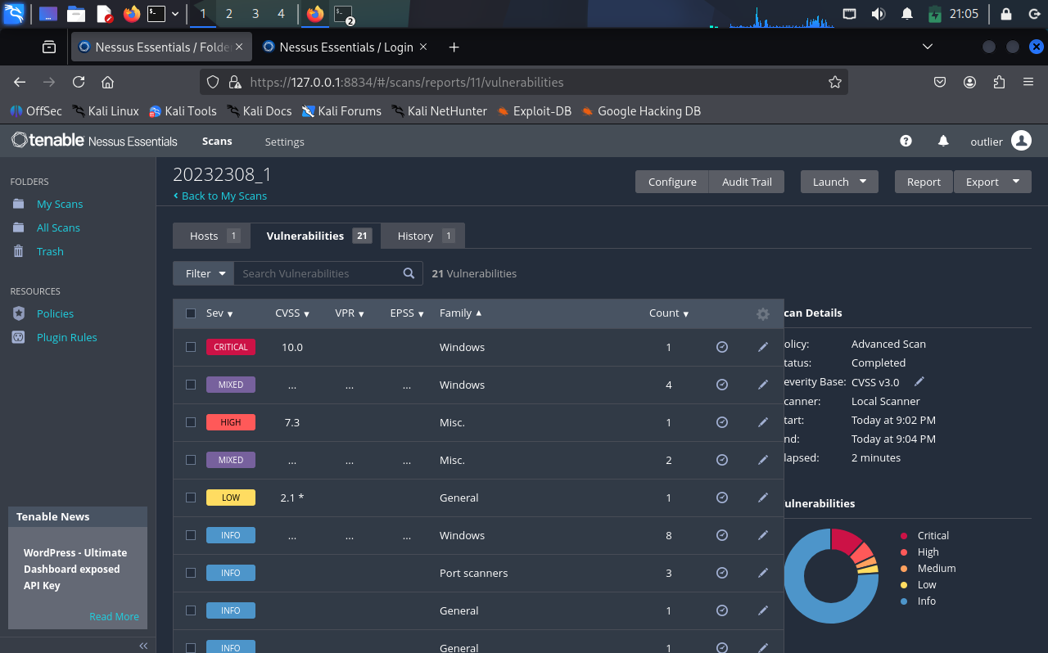This screenshot has height=653, width=1048.
Task: Open the terminal emulator icon in panel
Action: point(156,13)
